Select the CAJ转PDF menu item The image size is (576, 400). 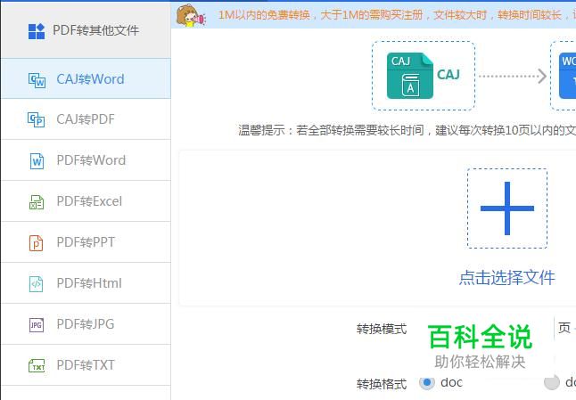86,119
